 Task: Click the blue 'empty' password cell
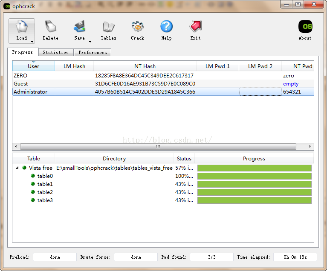pyautogui.click(x=291, y=84)
